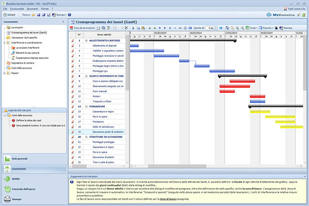The height and width of the screenshot is (206, 309).
Task: Toggle the check mark for row 15 Casserature in legno
Action: [x=73, y=112]
